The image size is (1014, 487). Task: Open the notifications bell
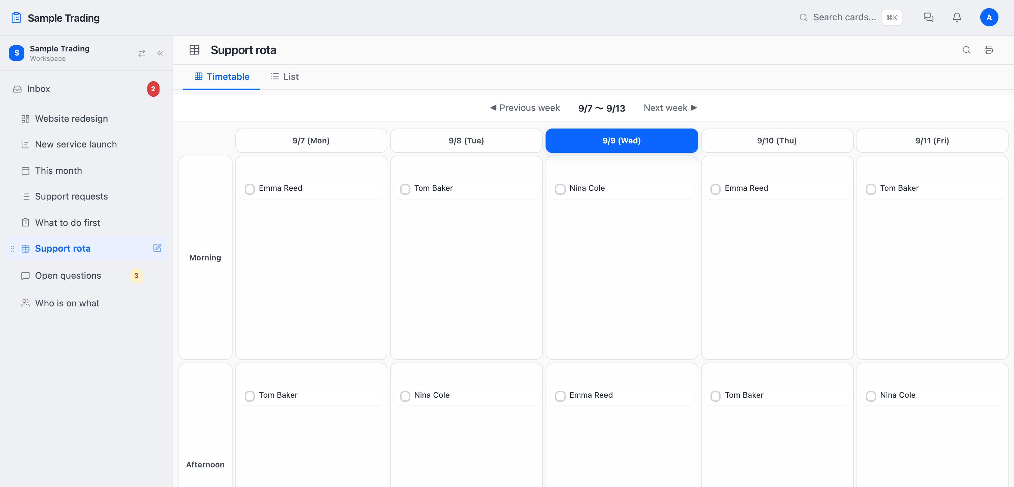[x=957, y=17]
